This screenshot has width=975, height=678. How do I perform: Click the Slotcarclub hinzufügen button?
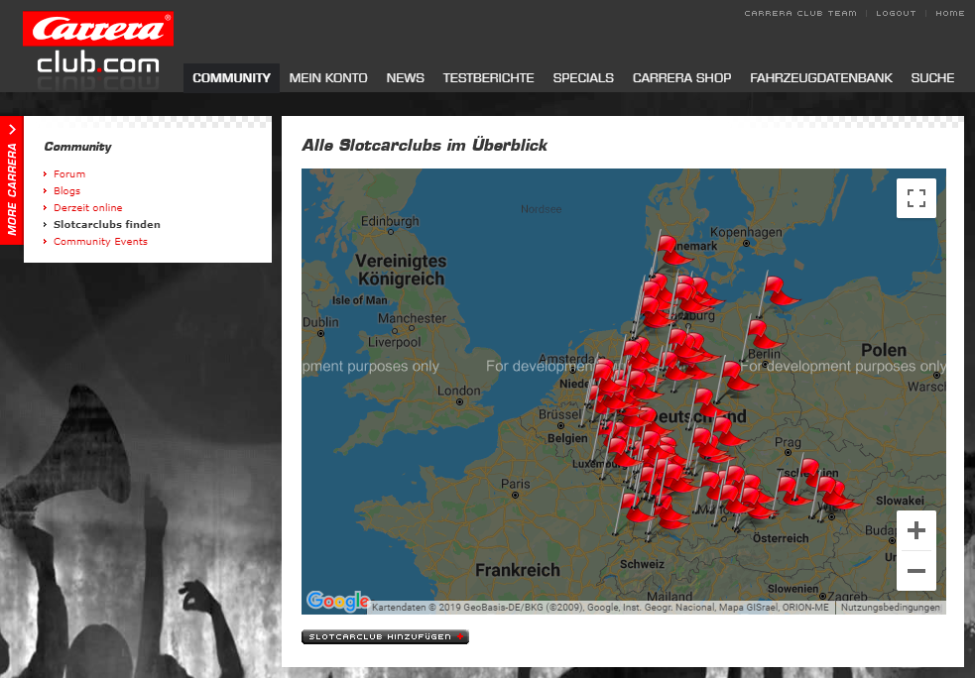[x=385, y=637]
